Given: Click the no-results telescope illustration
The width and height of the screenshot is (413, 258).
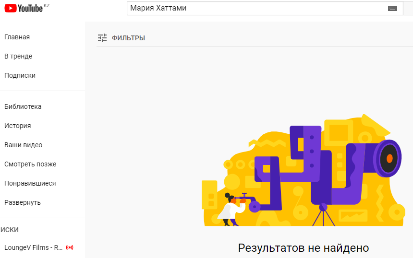Looking at the screenshot, I should (x=303, y=170).
